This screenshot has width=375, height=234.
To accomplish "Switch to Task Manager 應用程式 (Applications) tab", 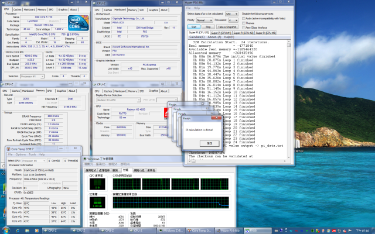I will tap(91, 170).
